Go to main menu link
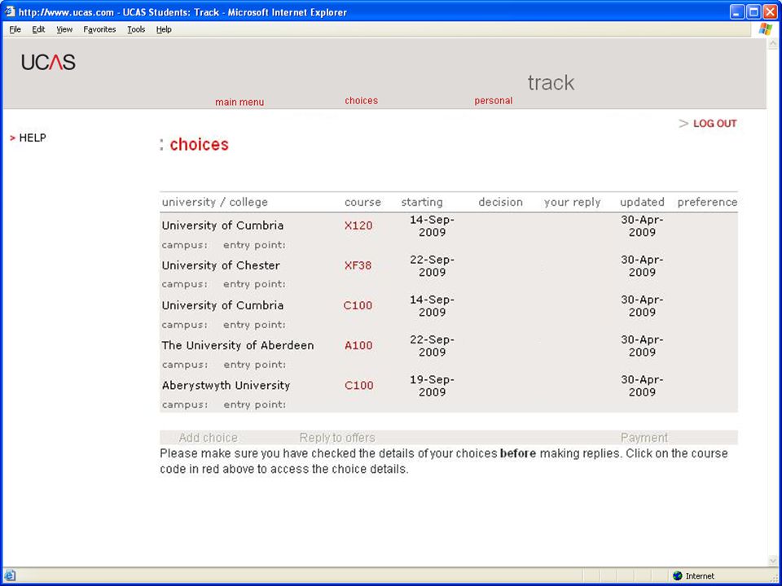 [x=239, y=103]
